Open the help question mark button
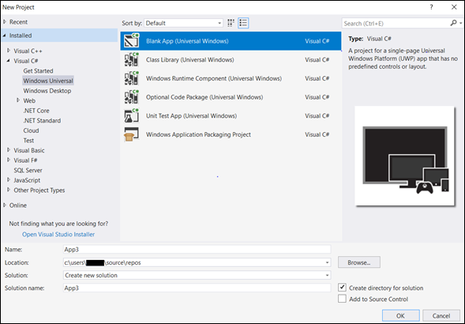The width and height of the screenshot is (465, 324). click(432, 7)
